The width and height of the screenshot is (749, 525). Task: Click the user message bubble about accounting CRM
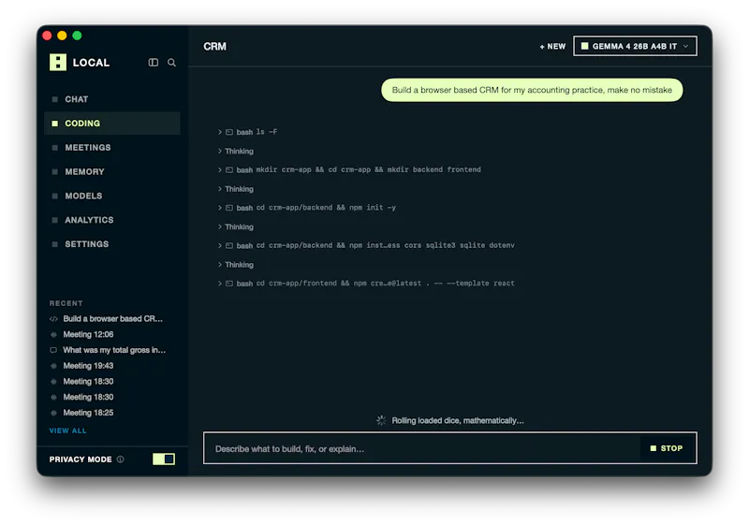pos(532,90)
